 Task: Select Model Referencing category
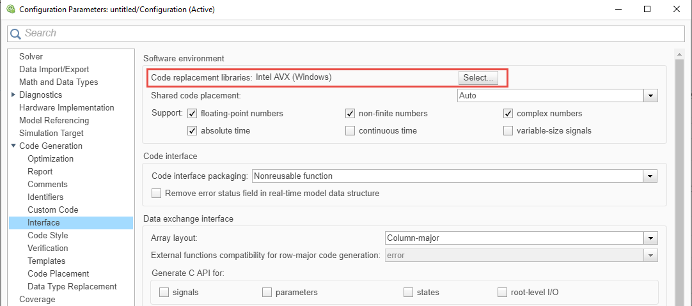pos(54,120)
